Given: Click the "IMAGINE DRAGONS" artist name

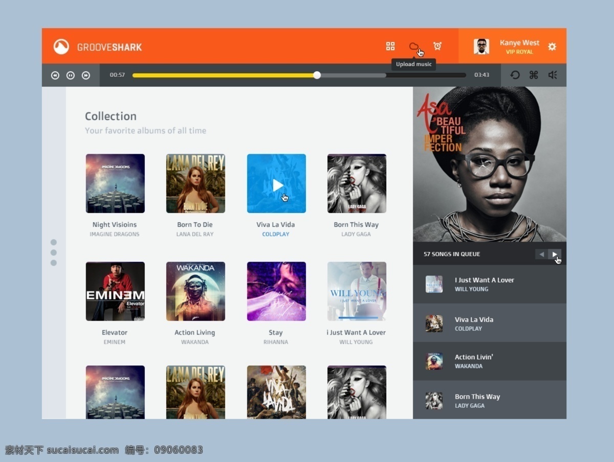Looking at the screenshot, I should tap(115, 234).
